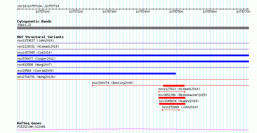Open variant nsv1129331 (Alsmadi2014)
The height and width of the screenshot is (133, 257).
pos(38,46)
